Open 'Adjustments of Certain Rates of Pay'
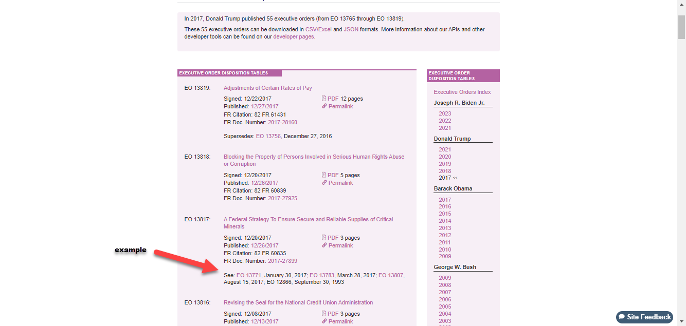The width and height of the screenshot is (686, 326). [268, 88]
